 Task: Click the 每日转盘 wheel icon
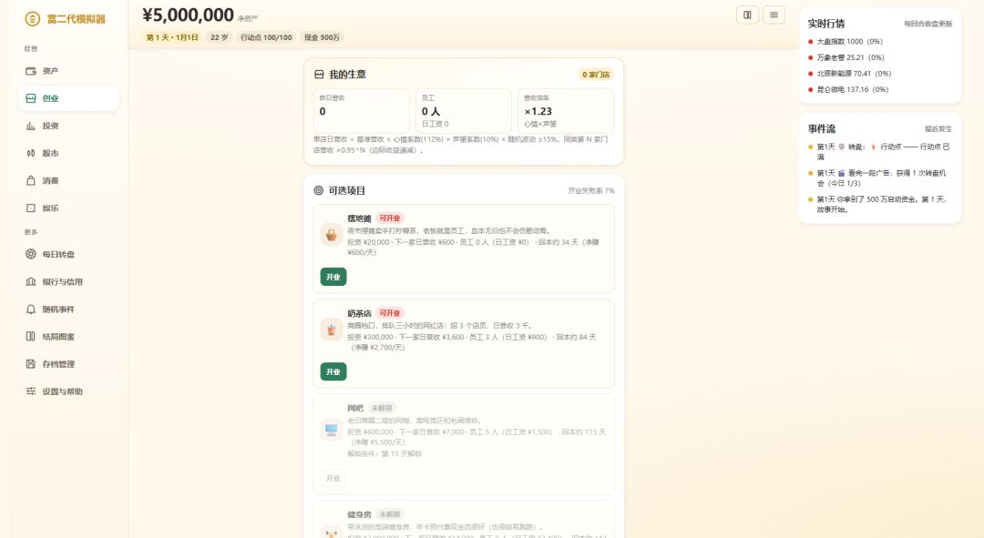(x=31, y=254)
